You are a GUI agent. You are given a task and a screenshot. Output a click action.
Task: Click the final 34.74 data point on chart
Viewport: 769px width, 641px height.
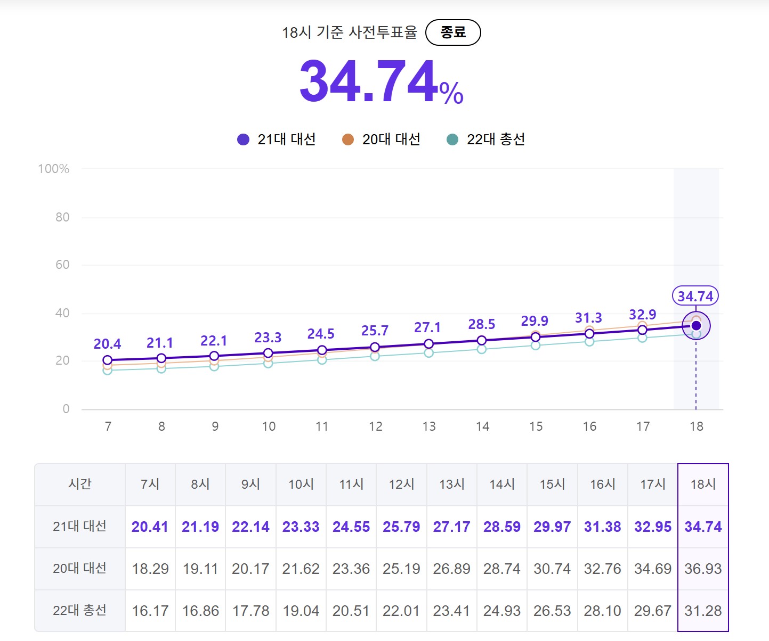(697, 326)
